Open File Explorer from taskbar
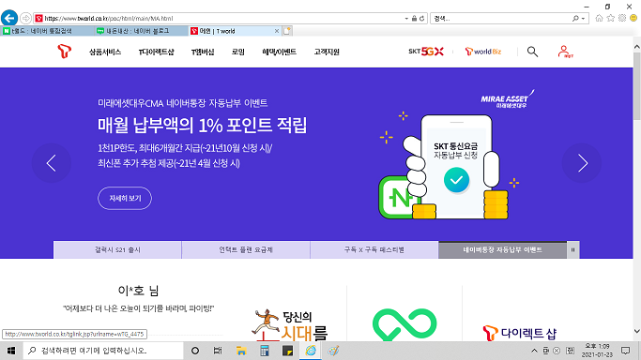 (241, 351)
